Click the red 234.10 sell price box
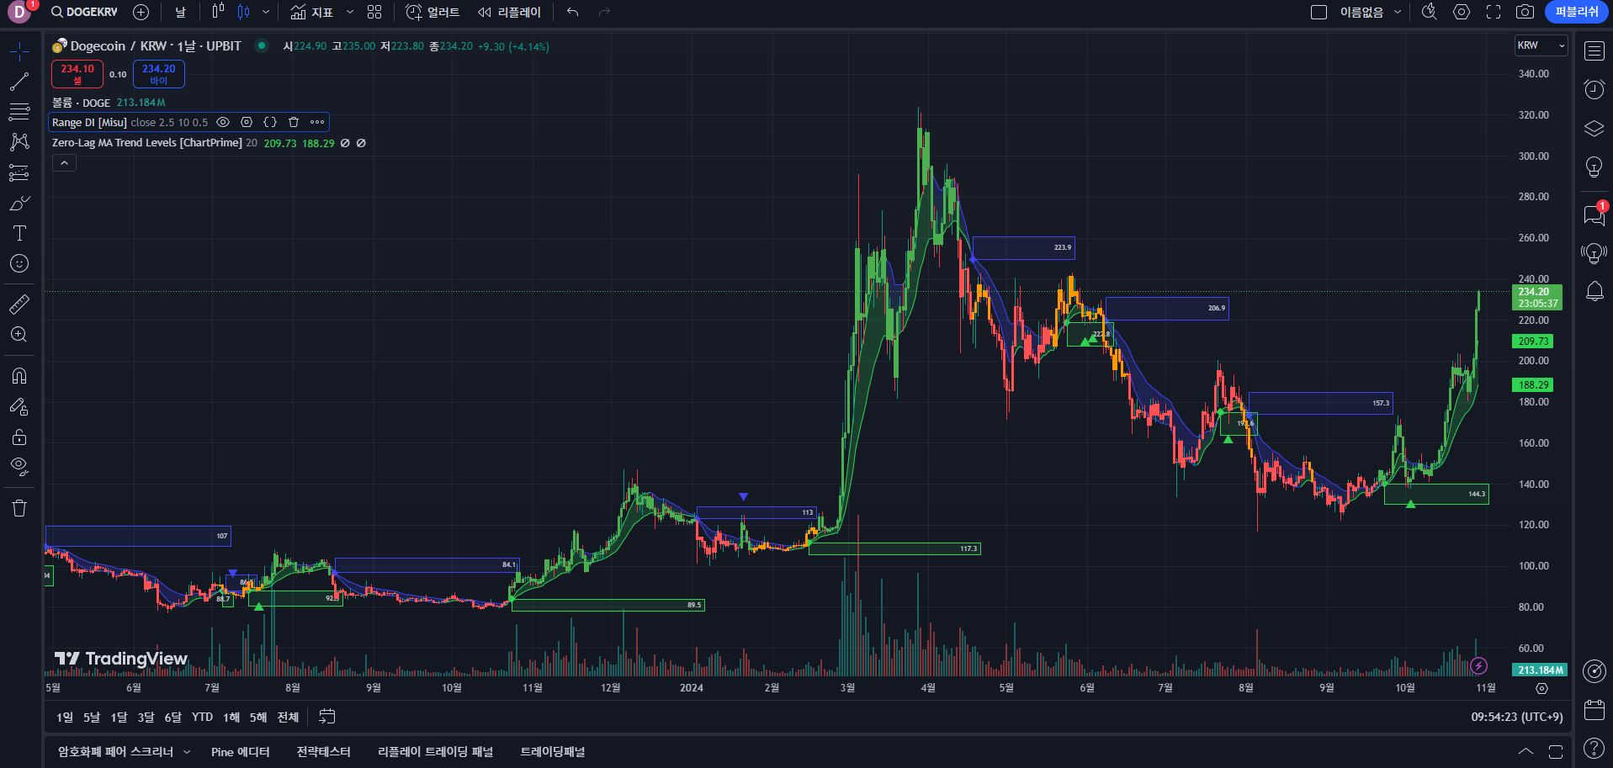1613x768 pixels. point(77,74)
